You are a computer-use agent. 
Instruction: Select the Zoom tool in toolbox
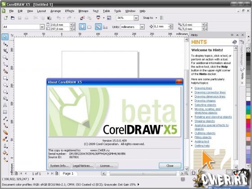5,58
